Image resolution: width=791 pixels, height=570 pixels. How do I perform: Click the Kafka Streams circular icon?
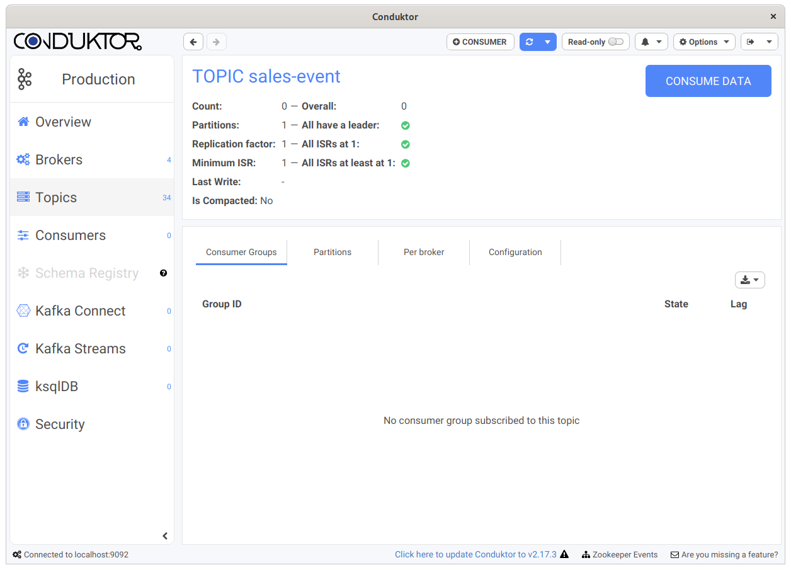(23, 348)
